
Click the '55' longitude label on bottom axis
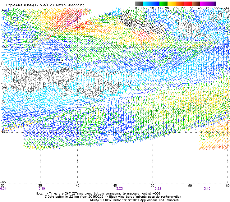pos(190,186)
